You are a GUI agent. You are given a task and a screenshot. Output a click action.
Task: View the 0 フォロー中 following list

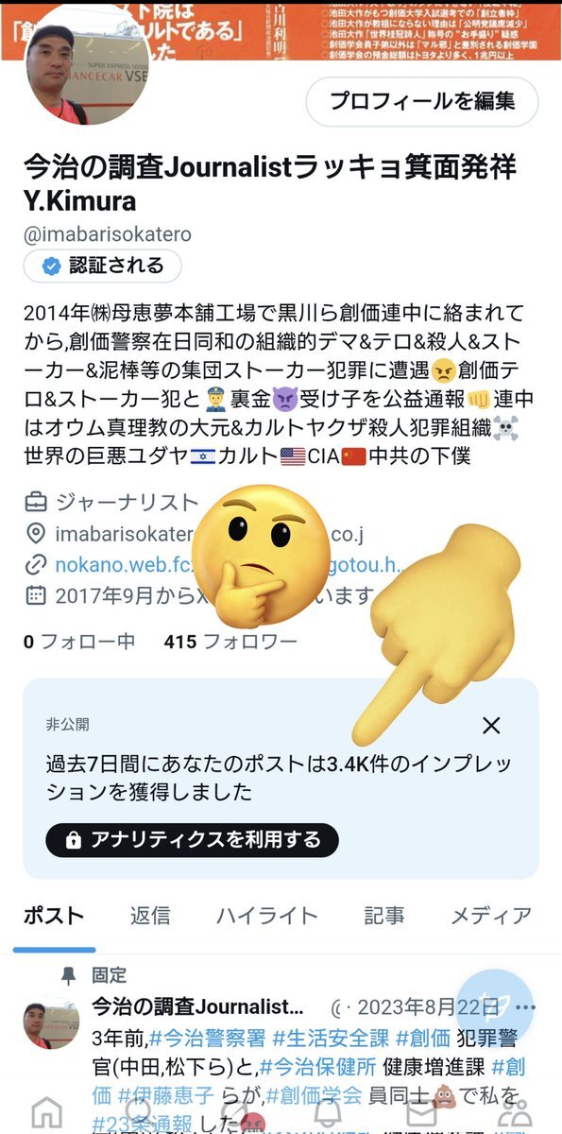[x=79, y=642]
